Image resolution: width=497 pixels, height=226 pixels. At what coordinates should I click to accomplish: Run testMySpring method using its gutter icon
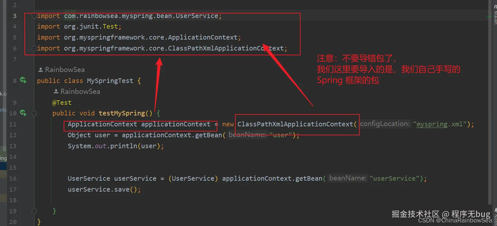coord(23,113)
